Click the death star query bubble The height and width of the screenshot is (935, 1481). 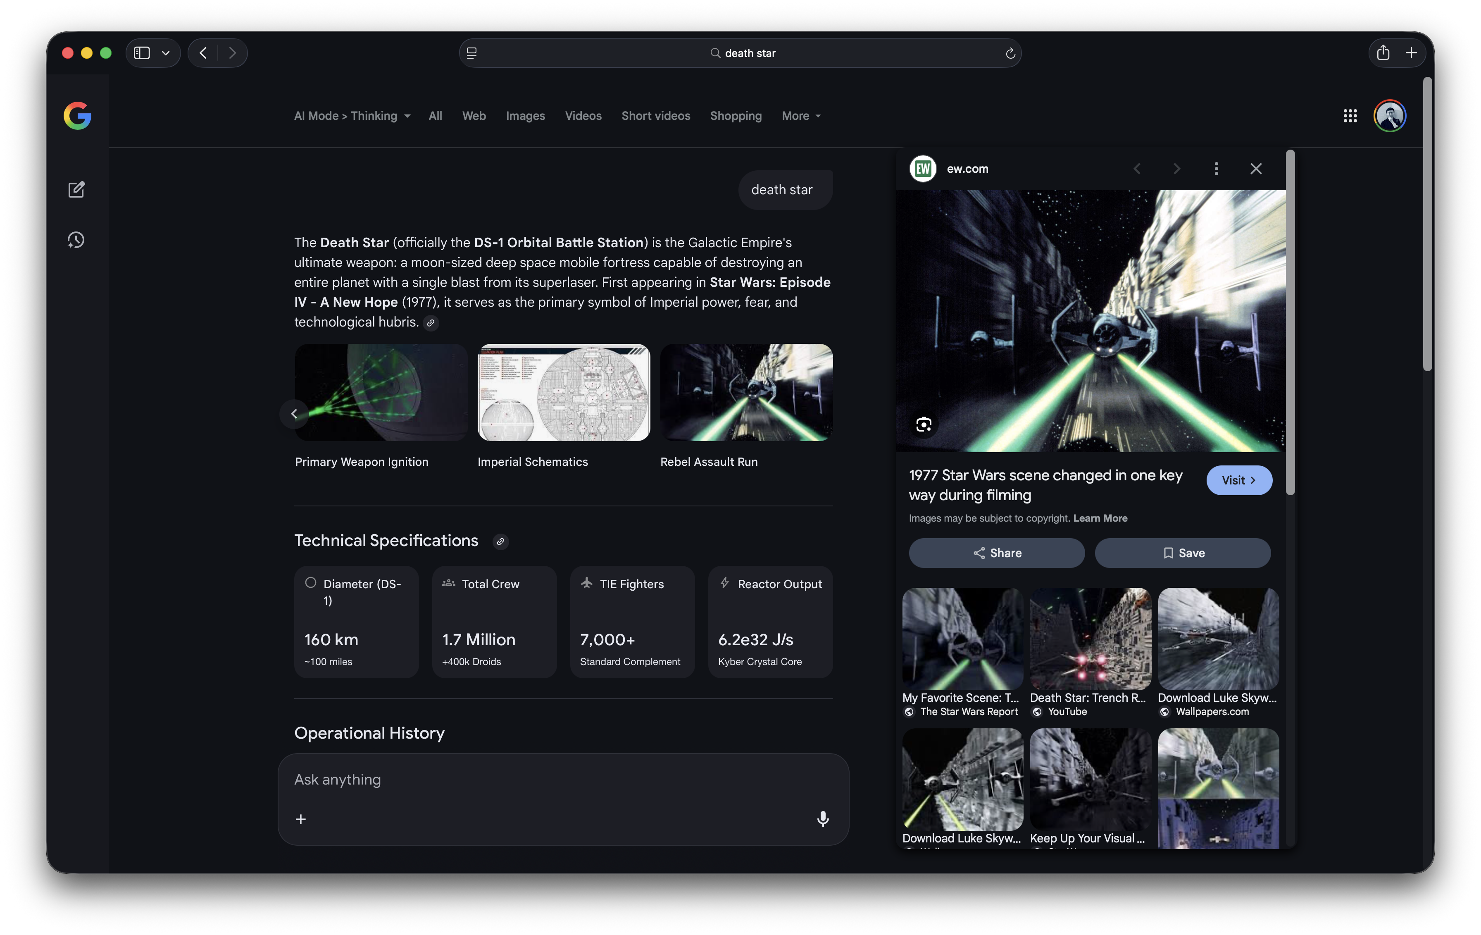[x=786, y=190]
